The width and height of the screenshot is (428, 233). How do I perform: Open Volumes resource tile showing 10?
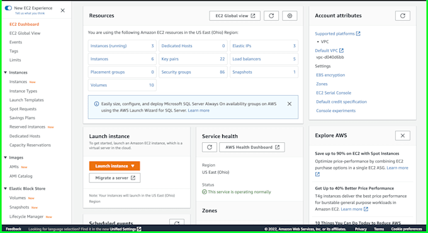122,85
